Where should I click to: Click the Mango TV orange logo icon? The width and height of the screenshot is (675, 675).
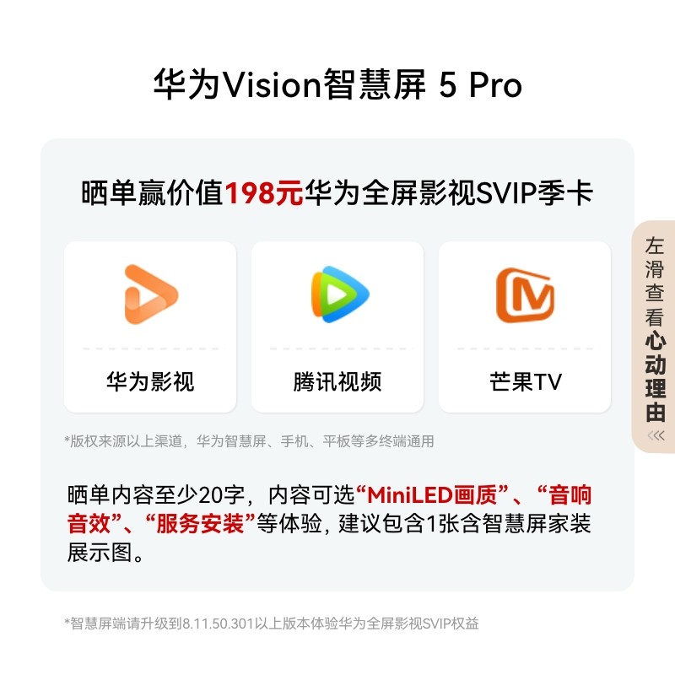coord(525,295)
